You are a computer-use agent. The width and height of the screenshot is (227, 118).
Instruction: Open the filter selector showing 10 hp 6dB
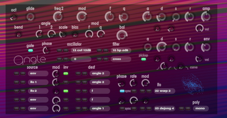121,51
